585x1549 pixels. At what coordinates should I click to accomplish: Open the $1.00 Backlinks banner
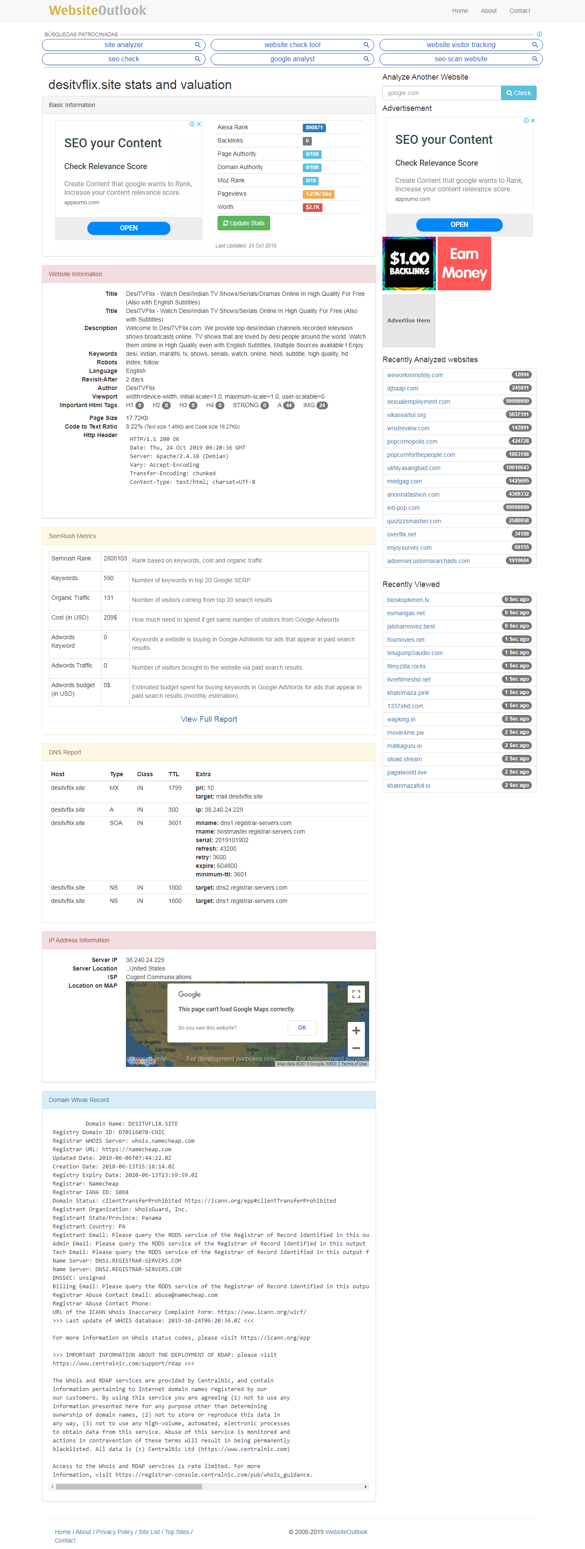tap(409, 263)
